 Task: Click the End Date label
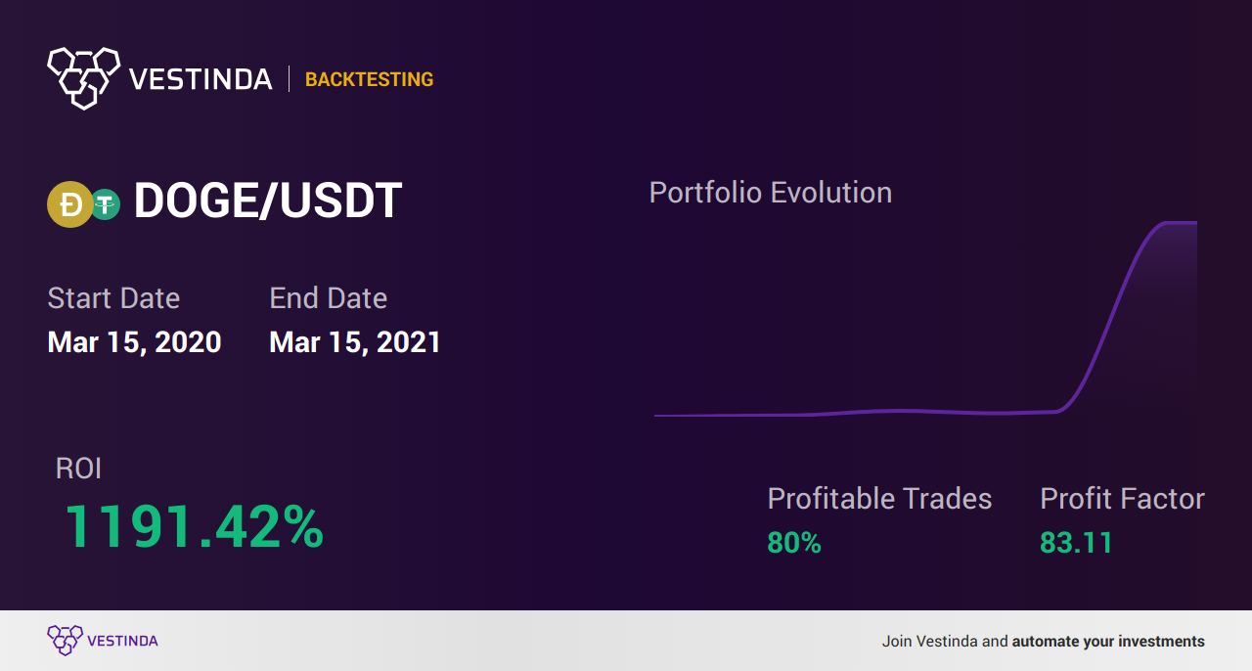point(329,298)
